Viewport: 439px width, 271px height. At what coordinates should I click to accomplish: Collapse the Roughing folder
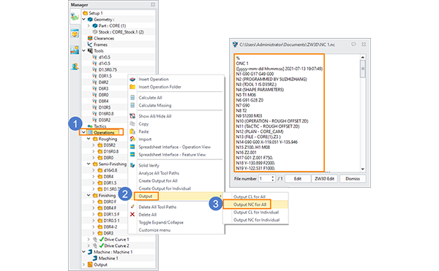coord(89,139)
